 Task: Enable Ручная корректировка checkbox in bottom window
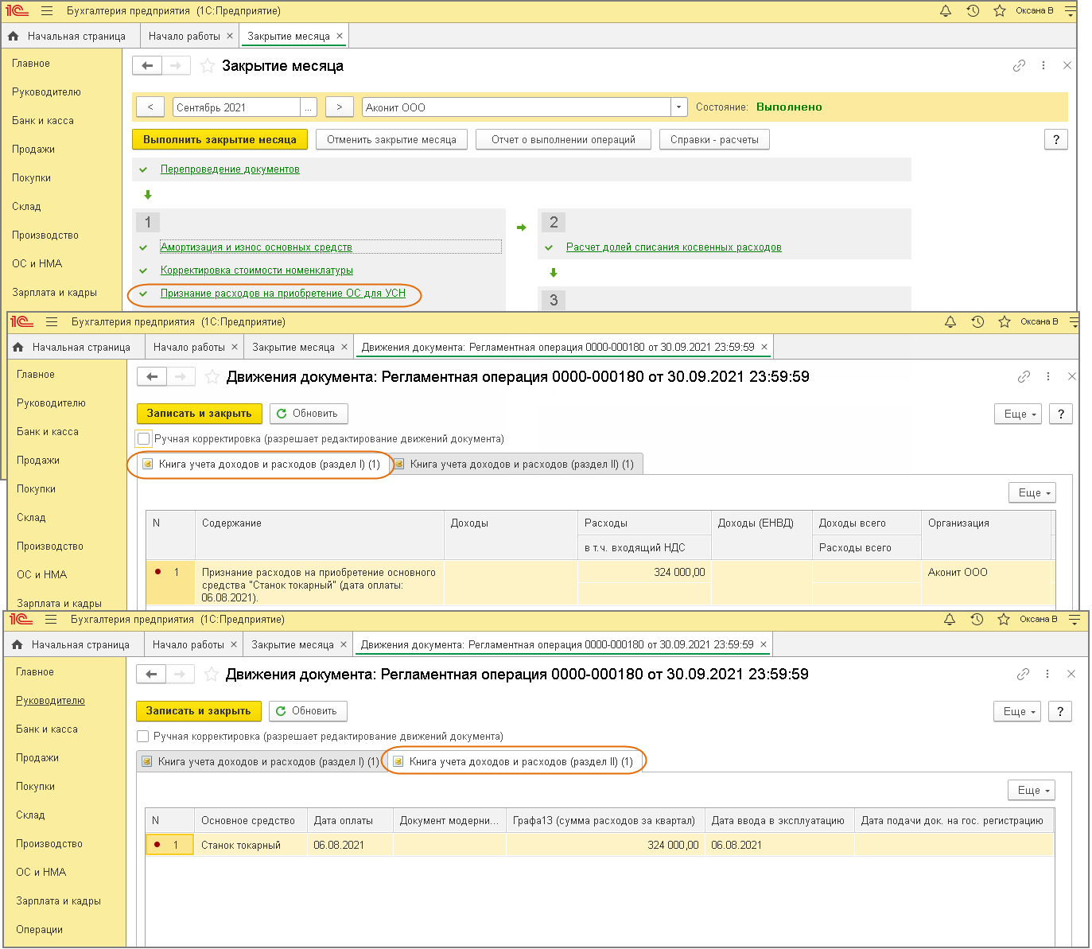point(143,736)
